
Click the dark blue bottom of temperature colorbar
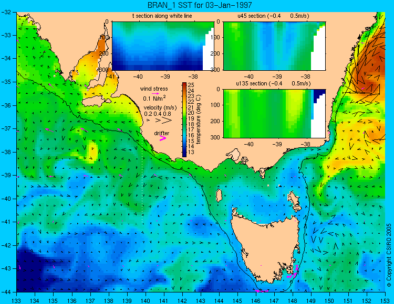[x=184, y=154]
